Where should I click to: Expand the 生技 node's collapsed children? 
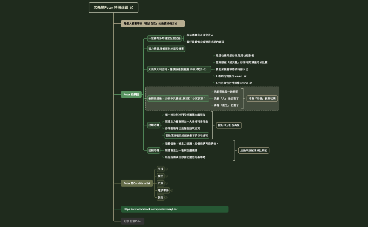coord(166,169)
